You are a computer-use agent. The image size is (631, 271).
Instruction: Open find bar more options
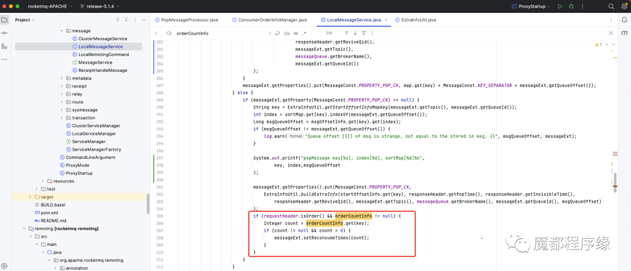click(373, 33)
